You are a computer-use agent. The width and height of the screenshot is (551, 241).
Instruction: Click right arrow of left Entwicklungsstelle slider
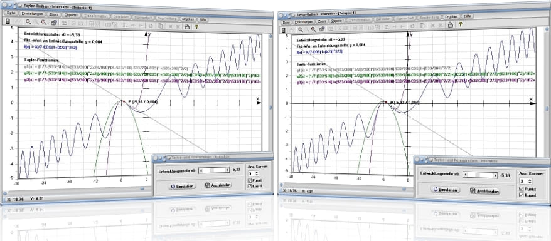227,170
